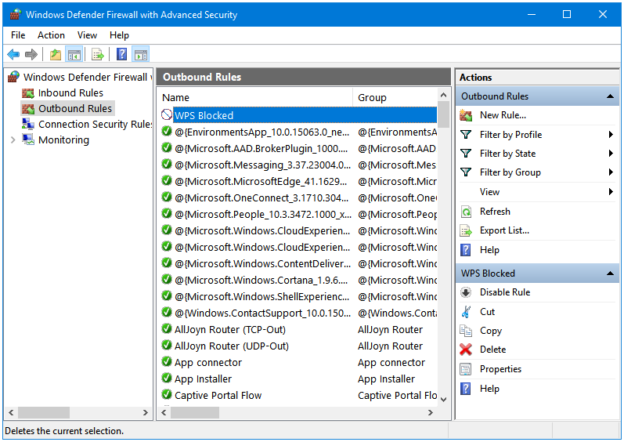This screenshot has width=624, height=442.
Task: Select the @{EnvironmentsApp_10.0.15063.0_ne... rule
Action: point(298,132)
